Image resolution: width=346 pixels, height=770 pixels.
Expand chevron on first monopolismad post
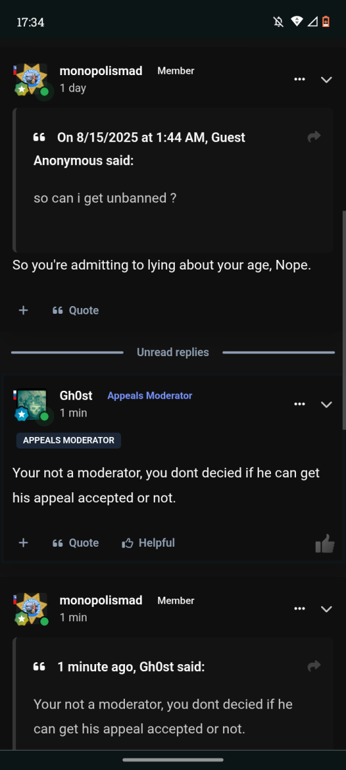pyautogui.click(x=326, y=80)
